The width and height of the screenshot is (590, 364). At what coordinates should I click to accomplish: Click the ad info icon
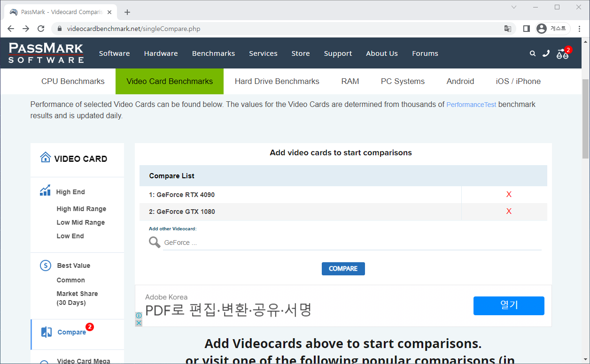tap(139, 316)
